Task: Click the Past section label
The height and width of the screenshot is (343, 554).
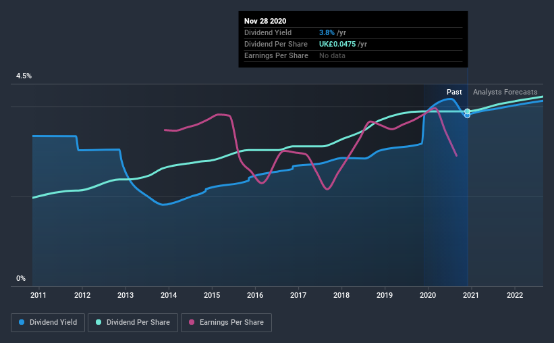Action: (454, 92)
